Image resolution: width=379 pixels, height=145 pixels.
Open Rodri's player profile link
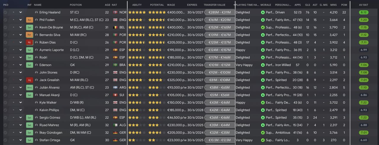click(x=43, y=57)
